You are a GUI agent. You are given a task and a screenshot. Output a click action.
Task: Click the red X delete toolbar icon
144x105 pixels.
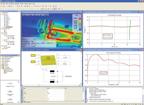[x=43, y=6]
